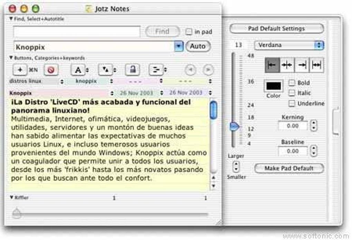The width and height of the screenshot is (352, 240).
Task: Click the Kerning value field
Action: click(293, 126)
